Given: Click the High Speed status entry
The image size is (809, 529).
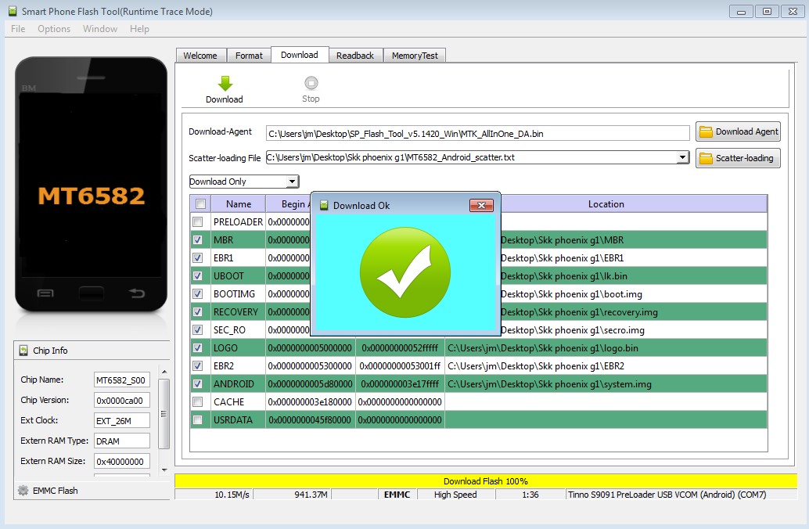Looking at the screenshot, I should coord(455,495).
